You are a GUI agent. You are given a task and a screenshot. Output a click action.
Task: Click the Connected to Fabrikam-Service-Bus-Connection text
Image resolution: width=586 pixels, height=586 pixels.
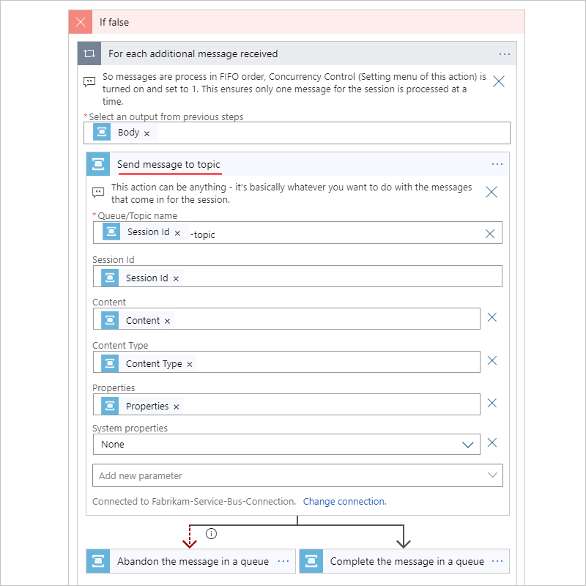tap(194, 501)
